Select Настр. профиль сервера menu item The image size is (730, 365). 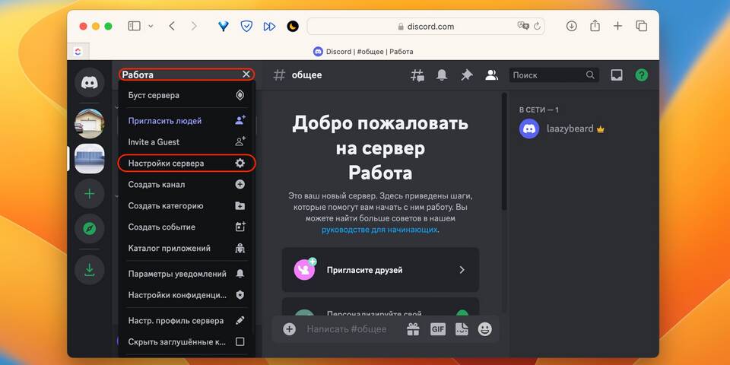187,321
